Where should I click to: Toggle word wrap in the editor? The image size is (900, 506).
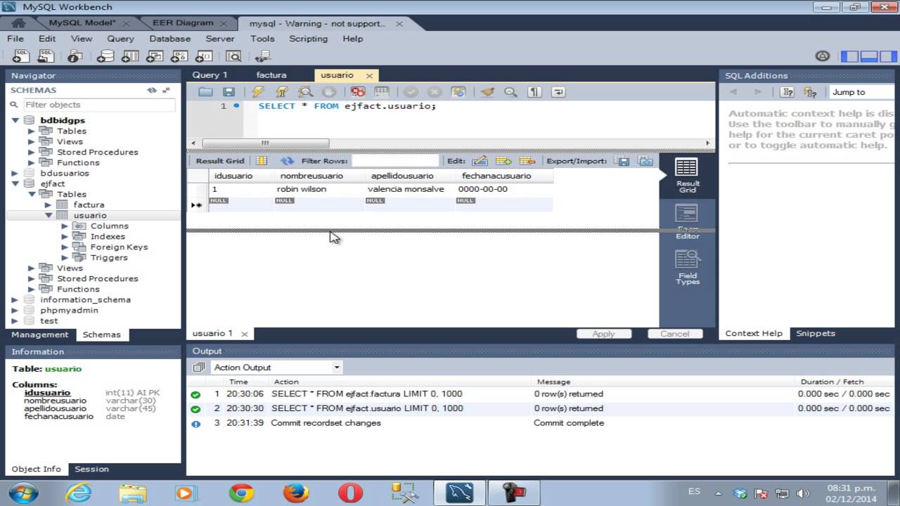(558, 92)
